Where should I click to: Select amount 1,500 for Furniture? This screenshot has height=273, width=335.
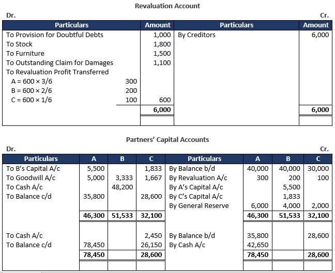pyautogui.click(x=162, y=53)
